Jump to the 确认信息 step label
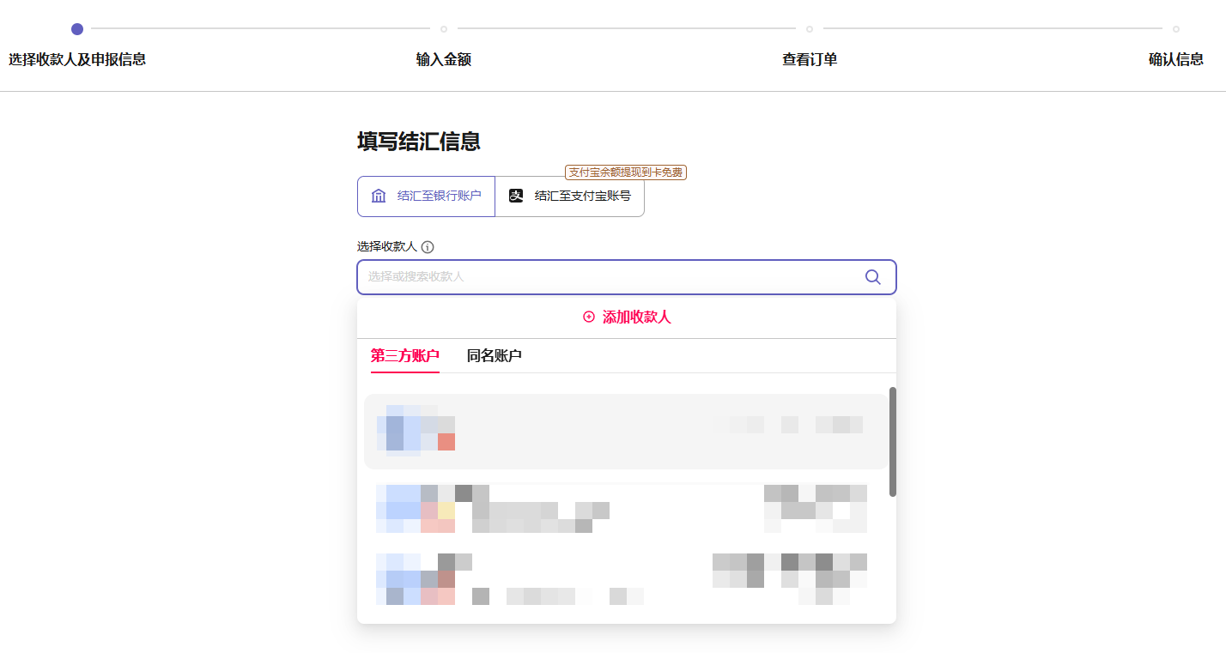The image size is (1226, 653). tap(1175, 60)
